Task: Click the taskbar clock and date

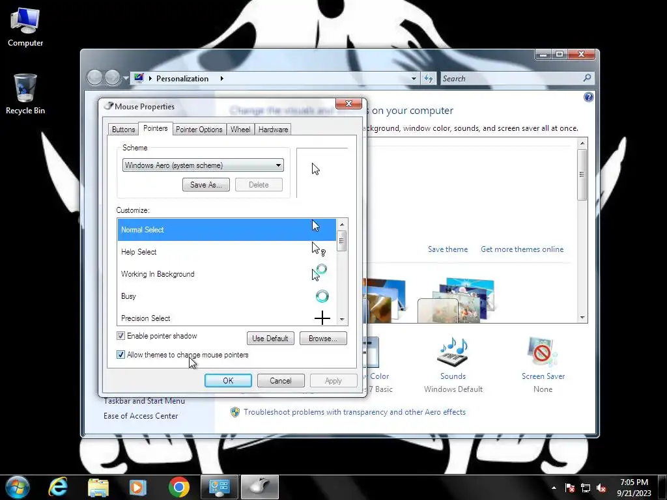Action: click(x=634, y=488)
